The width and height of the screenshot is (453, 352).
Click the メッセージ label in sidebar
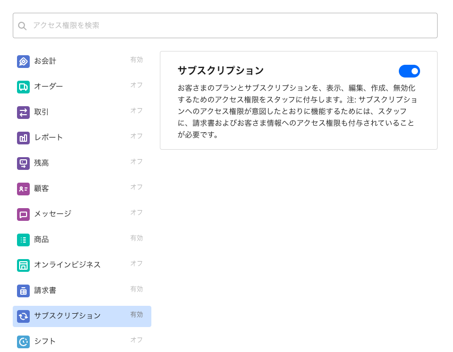coord(53,214)
